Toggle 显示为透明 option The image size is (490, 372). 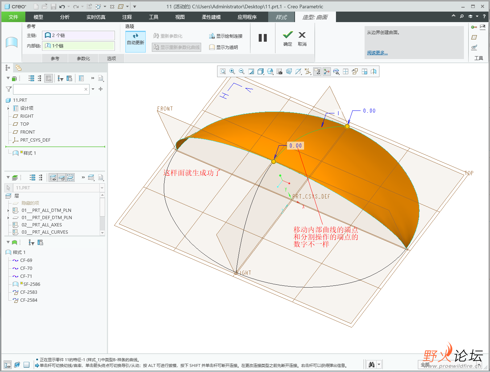click(224, 47)
